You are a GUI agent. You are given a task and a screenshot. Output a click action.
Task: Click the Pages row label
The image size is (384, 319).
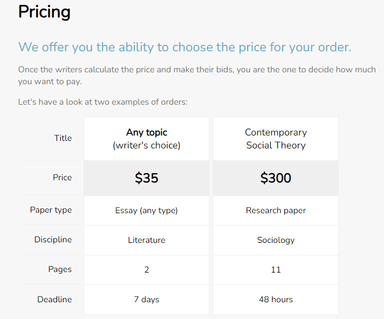click(x=60, y=269)
